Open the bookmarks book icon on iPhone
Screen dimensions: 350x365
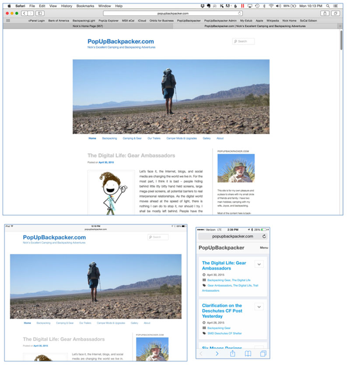pyautogui.click(x=248, y=354)
